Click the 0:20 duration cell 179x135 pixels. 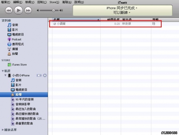pyautogui.click(x=117, y=24)
